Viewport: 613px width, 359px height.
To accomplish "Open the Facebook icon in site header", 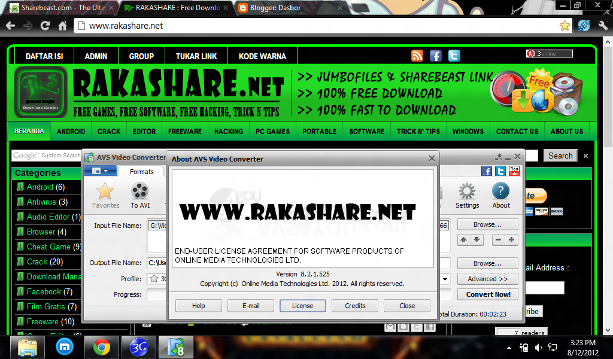I will pos(436,56).
